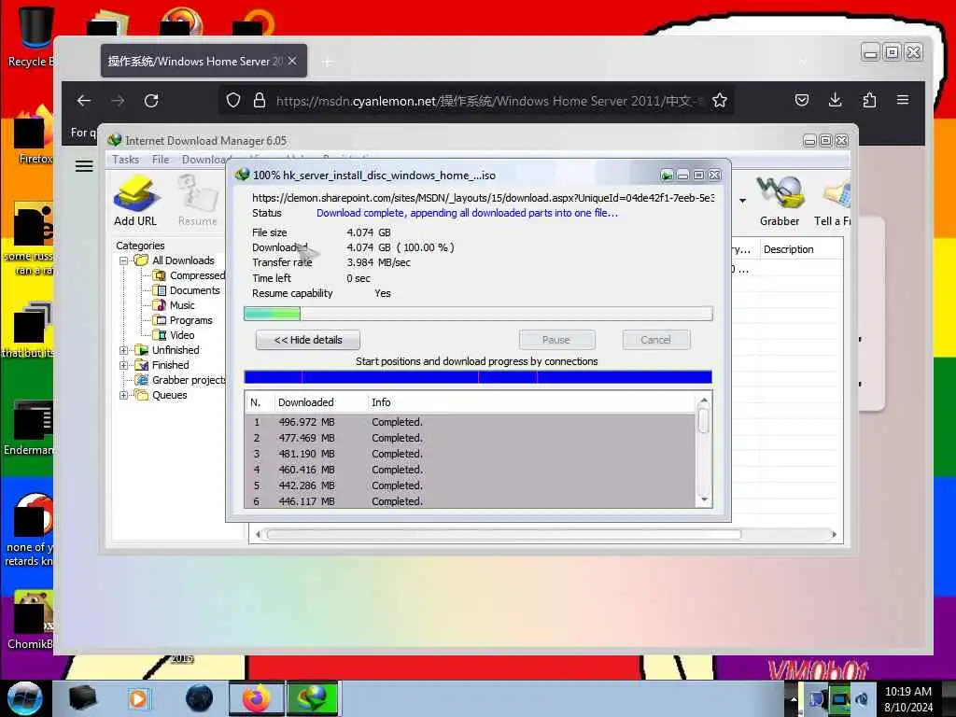Click the connections list scrollbar thumb

coord(704,421)
